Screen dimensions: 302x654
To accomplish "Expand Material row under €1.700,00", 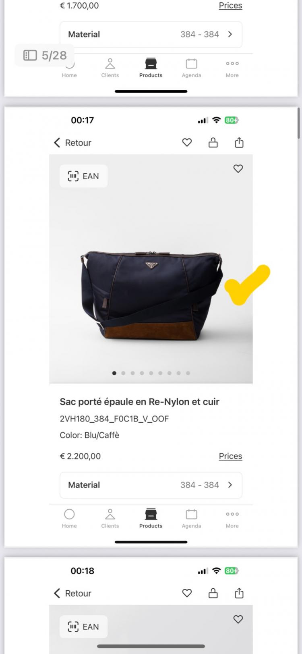I will point(151,35).
